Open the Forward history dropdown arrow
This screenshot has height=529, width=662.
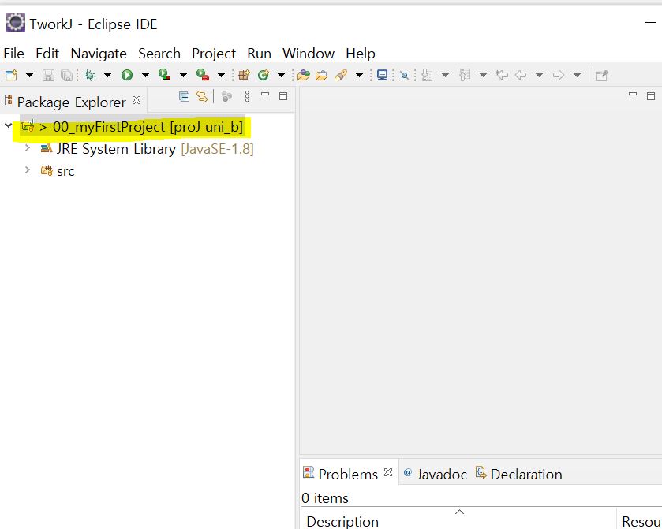(577, 75)
